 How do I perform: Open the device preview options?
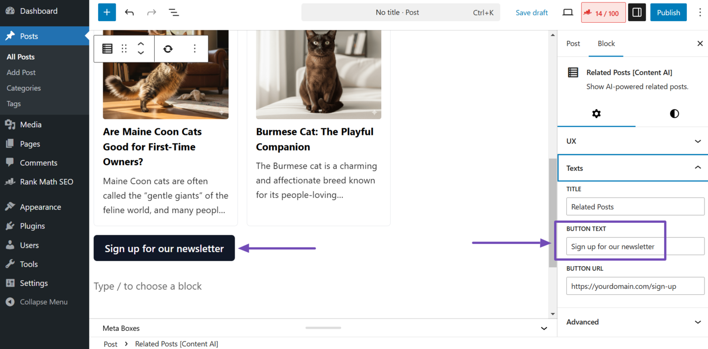point(567,12)
